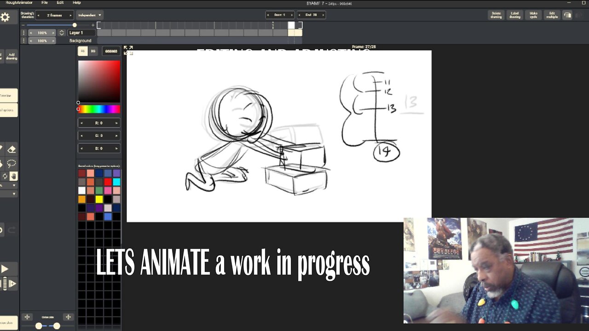
Task: Decrease the Start frame value
Action: click(268, 15)
